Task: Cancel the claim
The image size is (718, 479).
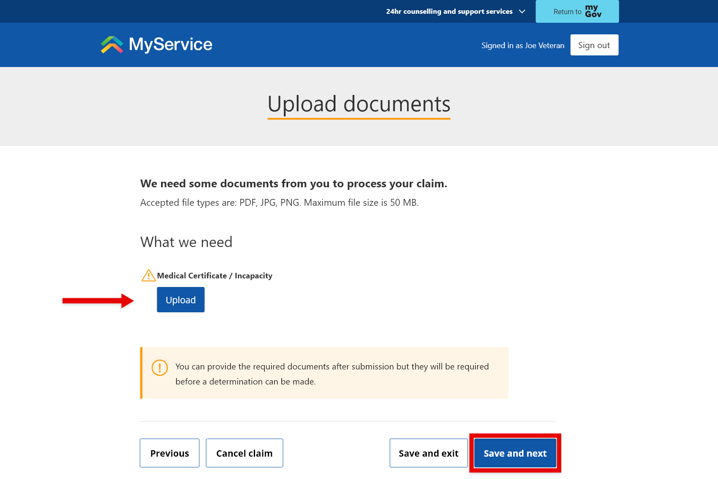Action: click(x=244, y=453)
